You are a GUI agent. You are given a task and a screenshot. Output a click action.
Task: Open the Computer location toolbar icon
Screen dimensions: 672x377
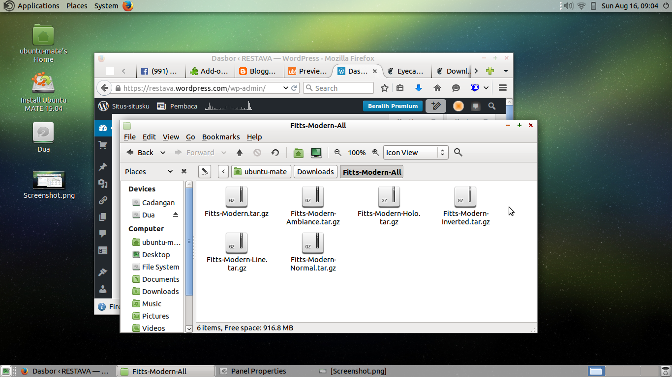point(316,153)
